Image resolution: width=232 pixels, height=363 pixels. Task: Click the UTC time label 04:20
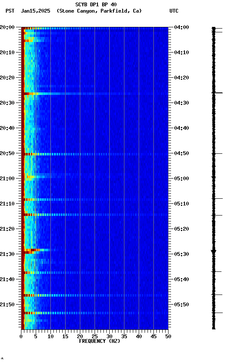click(x=182, y=78)
